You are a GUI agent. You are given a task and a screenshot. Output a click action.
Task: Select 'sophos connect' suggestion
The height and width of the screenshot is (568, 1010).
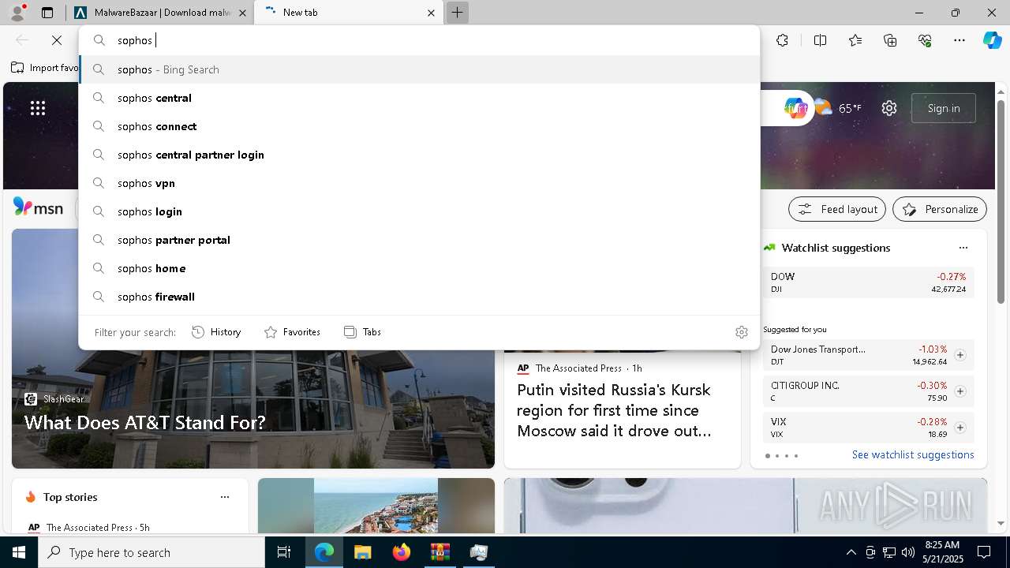click(419, 126)
